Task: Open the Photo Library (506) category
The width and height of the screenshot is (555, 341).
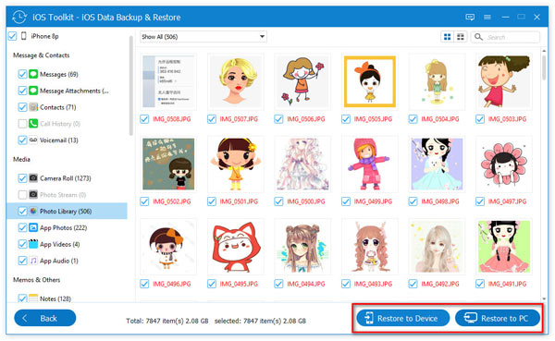Action: coord(67,212)
